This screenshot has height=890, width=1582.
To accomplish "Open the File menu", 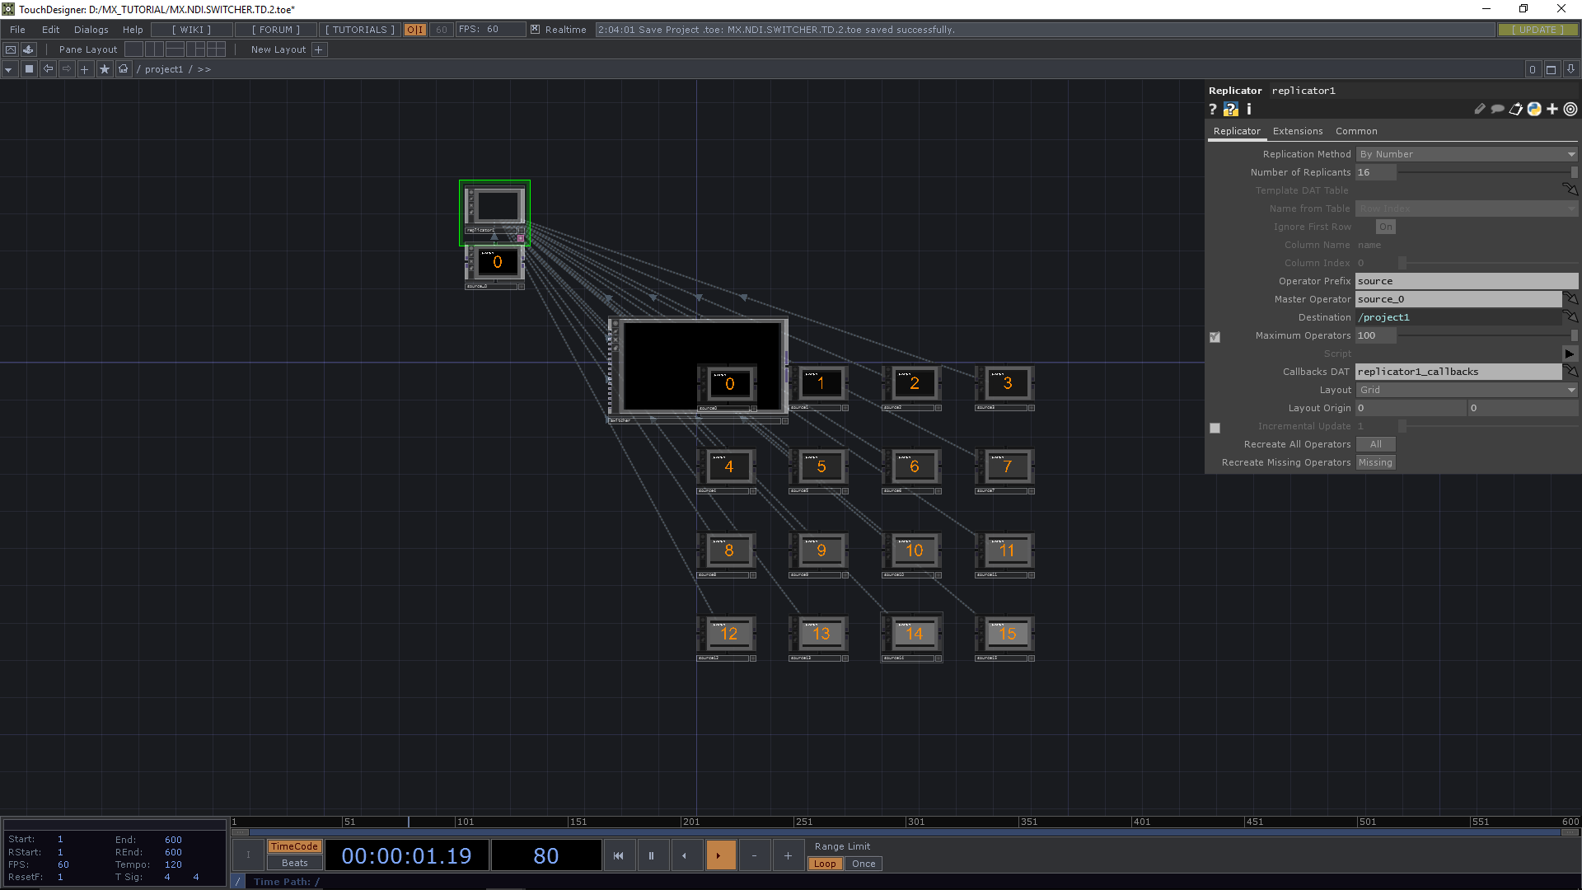I will [17, 30].
